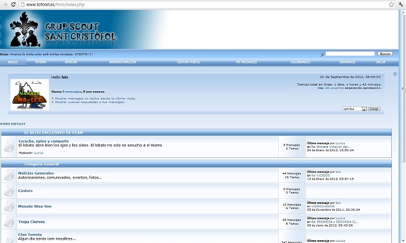Click the 44 Mensajes 16 Temas count
The height and width of the screenshot is (243, 406).
[292, 176]
